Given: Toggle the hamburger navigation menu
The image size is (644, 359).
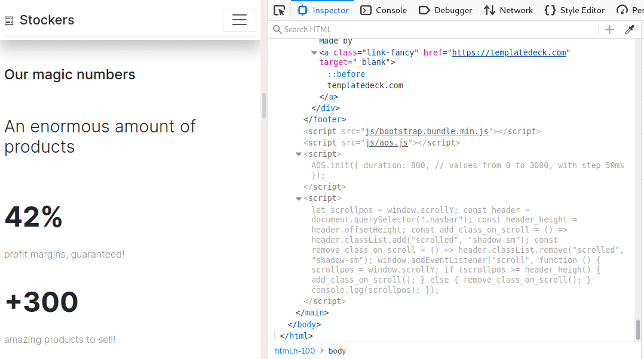Looking at the screenshot, I should point(240,20).
